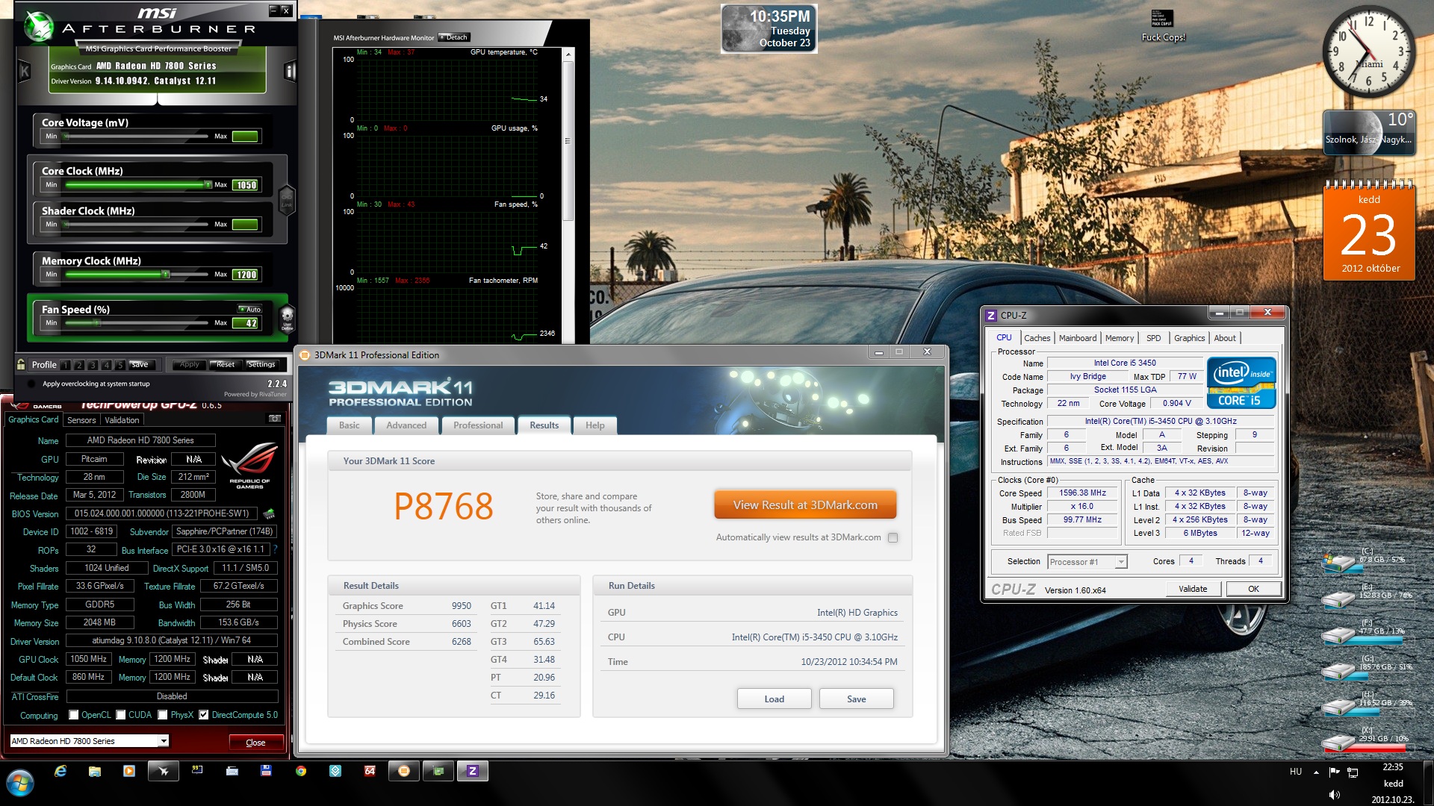Screen dimensions: 1434x806
Task: Click the Afterburner Settings button
Action: (x=261, y=365)
